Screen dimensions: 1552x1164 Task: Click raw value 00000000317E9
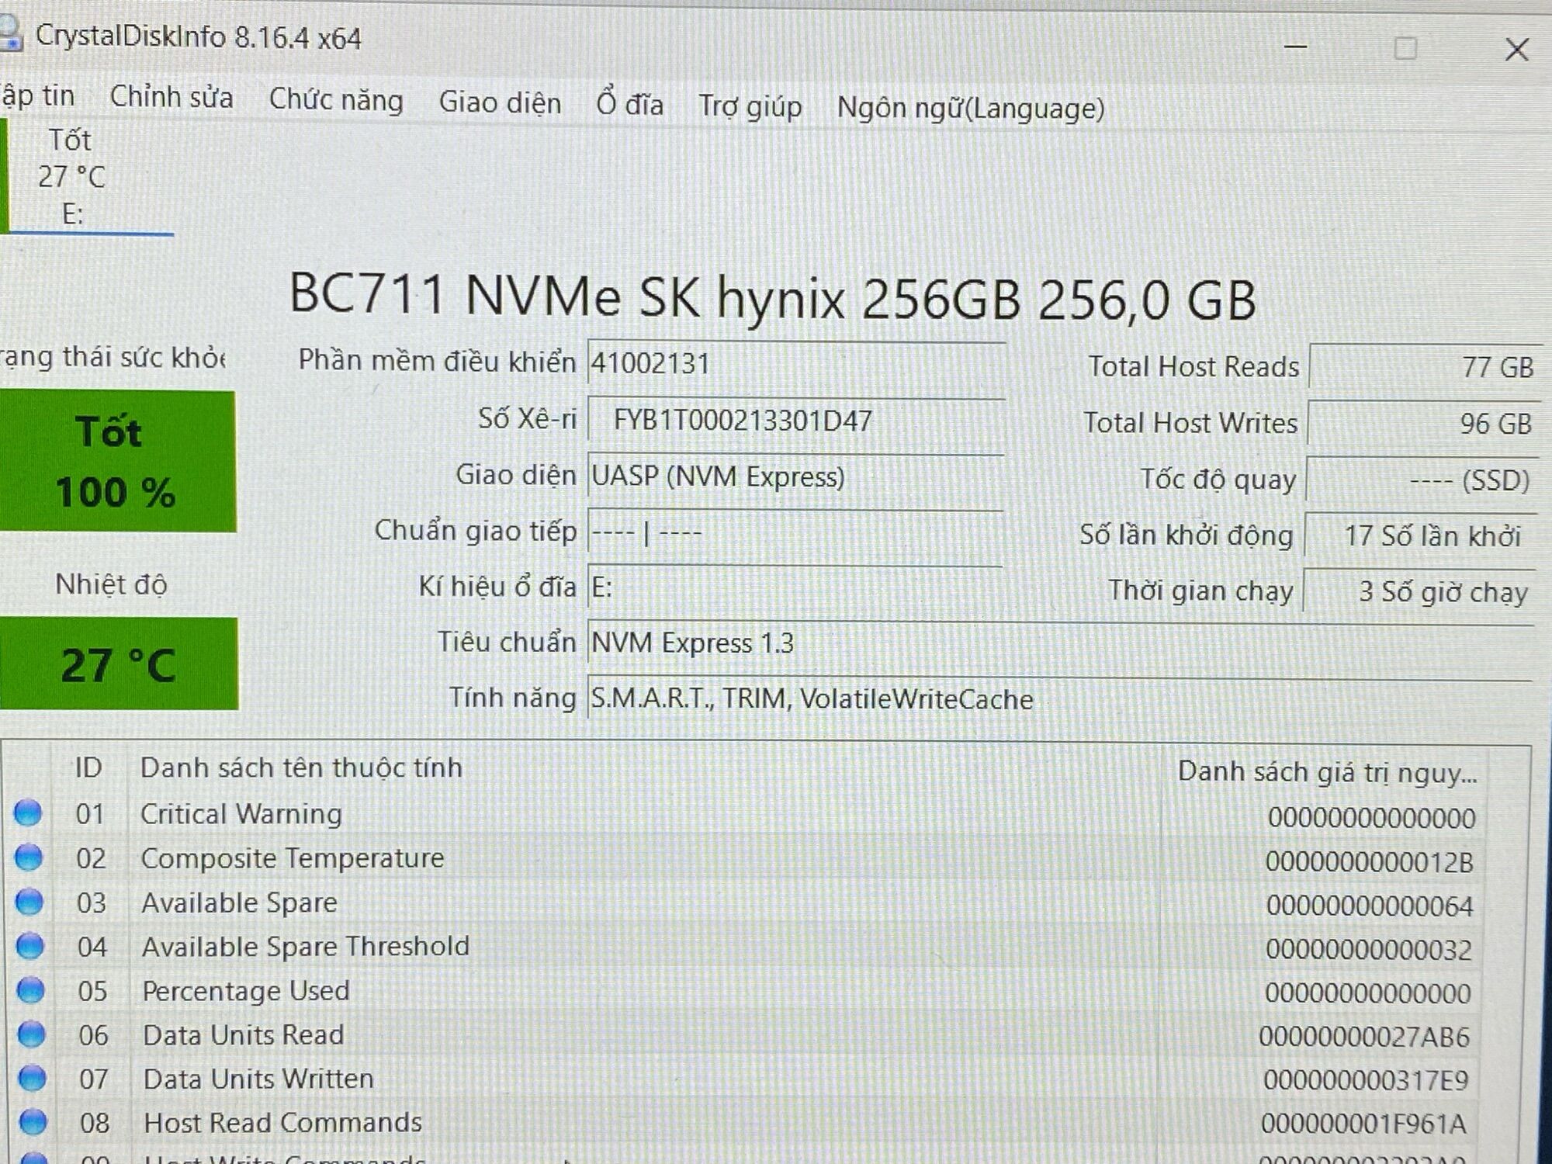click(x=1366, y=1080)
